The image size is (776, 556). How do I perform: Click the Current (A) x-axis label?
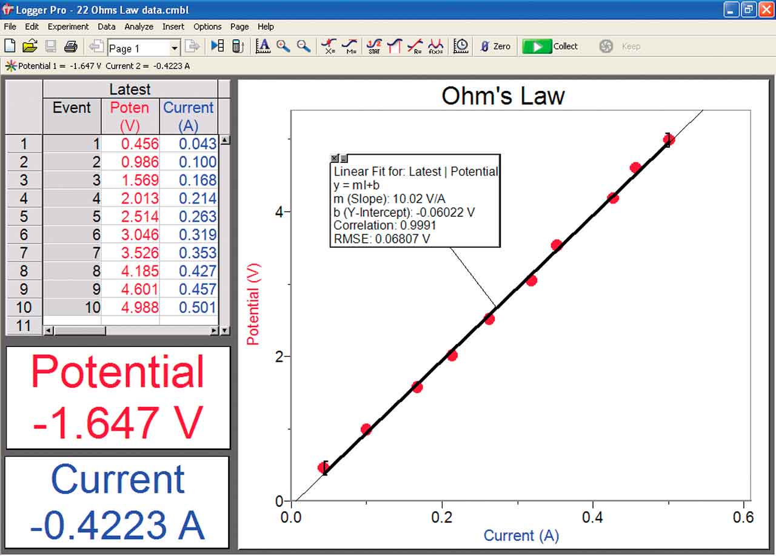(521, 535)
